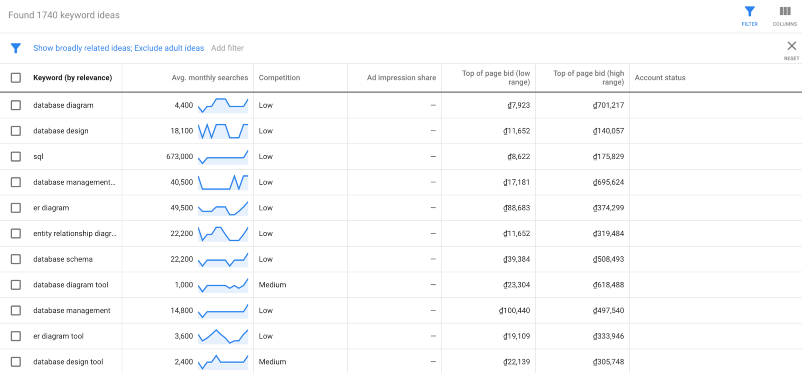Toggle the select-all keywords checkbox

[16, 78]
